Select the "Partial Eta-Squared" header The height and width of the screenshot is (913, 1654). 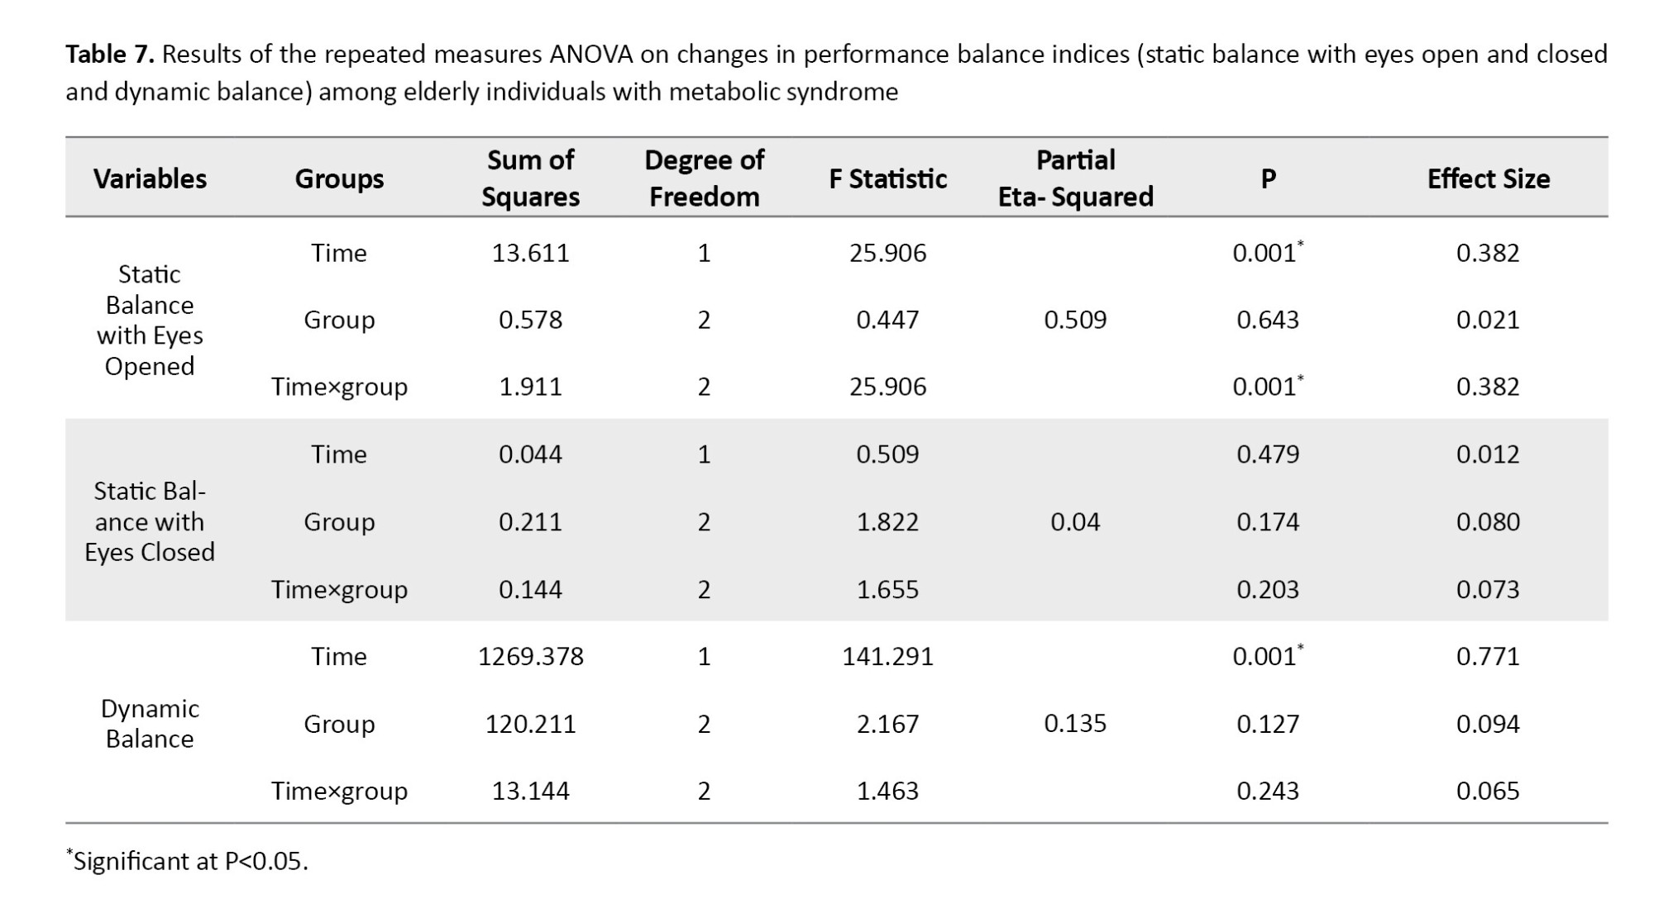(x=1075, y=178)
